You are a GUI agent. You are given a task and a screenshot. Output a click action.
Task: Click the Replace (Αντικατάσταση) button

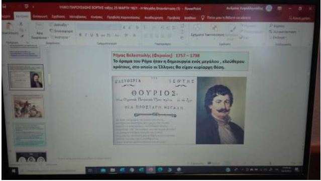[283, 32]
